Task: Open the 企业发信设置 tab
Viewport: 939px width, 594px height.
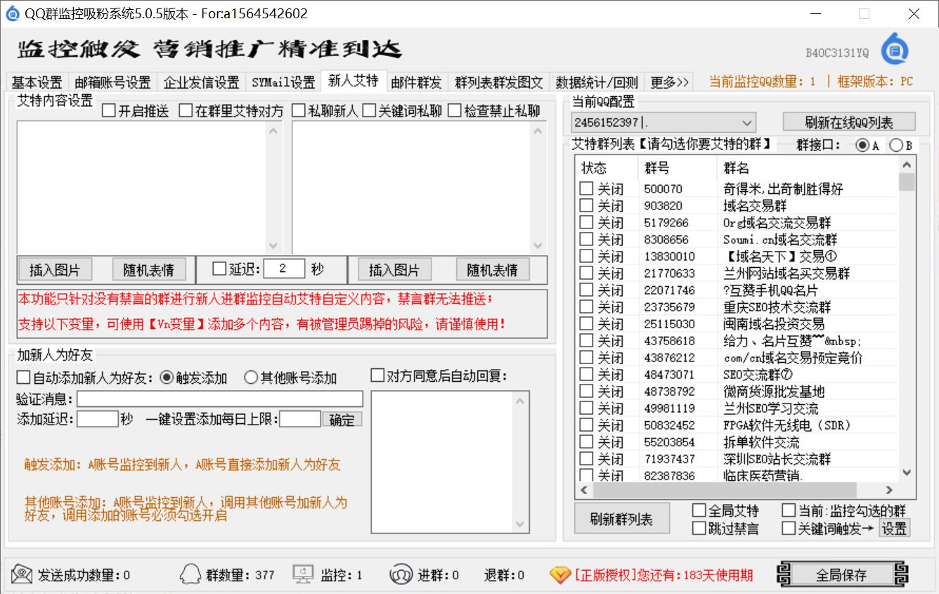Action: pos(202,82)
